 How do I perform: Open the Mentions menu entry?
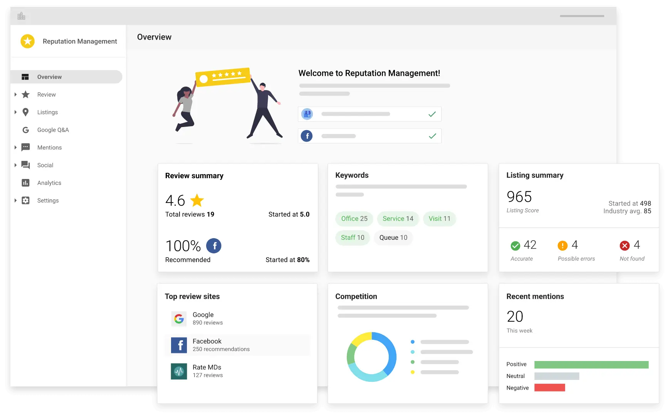click(49, 147)
